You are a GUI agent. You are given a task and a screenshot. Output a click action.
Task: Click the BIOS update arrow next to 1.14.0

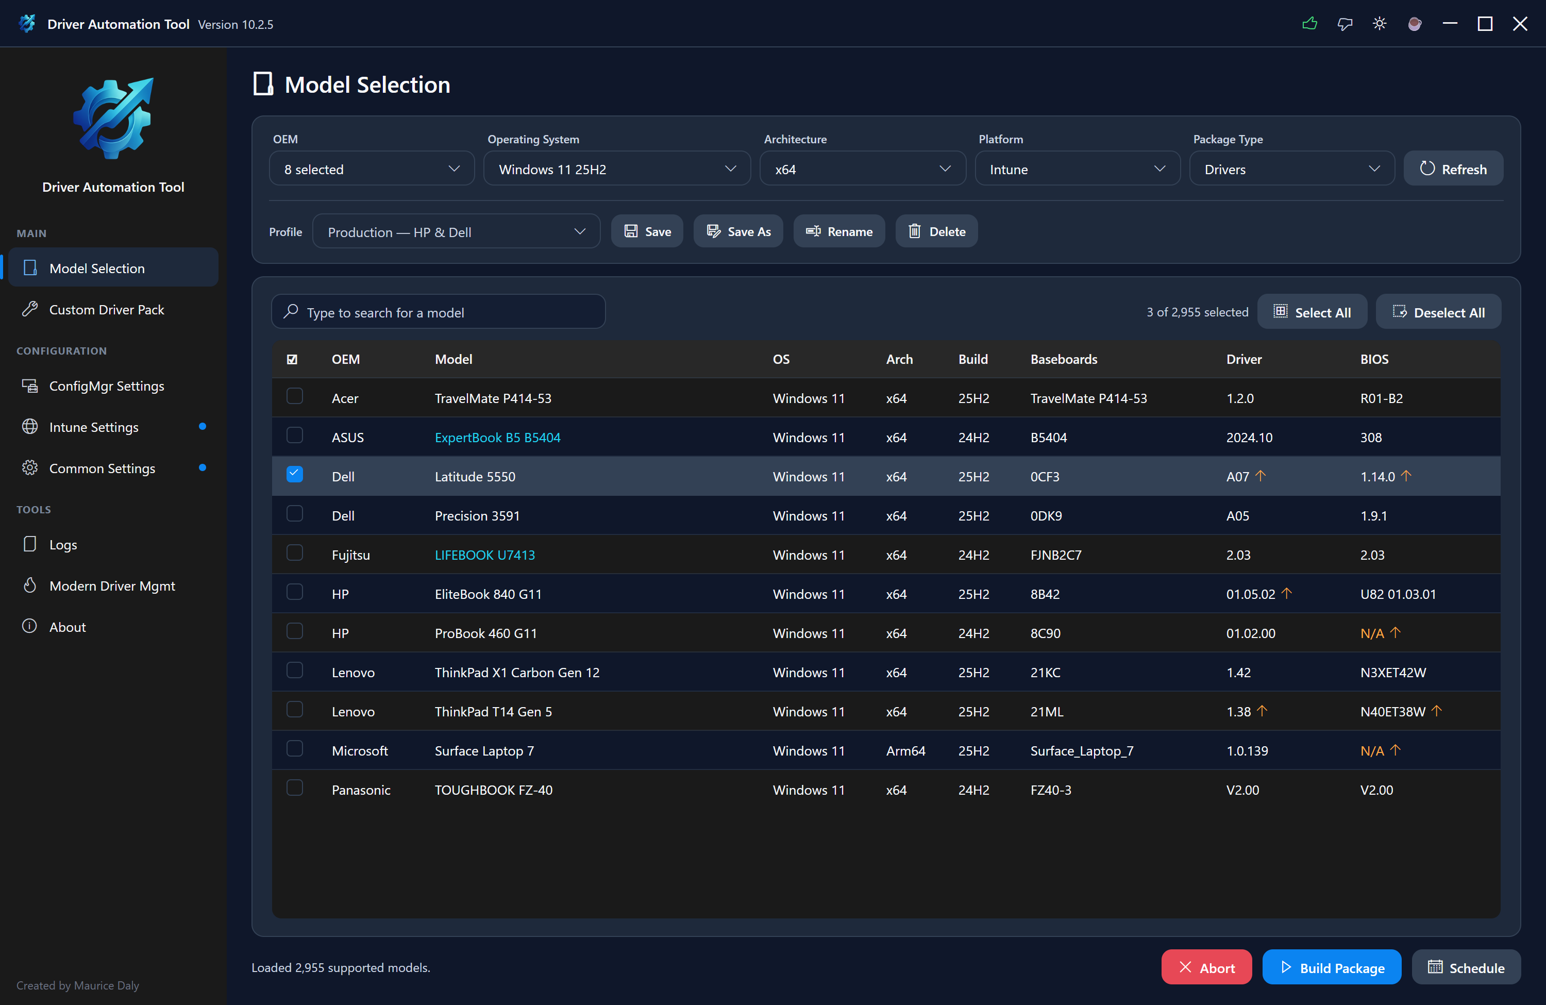coord(1406,476)
